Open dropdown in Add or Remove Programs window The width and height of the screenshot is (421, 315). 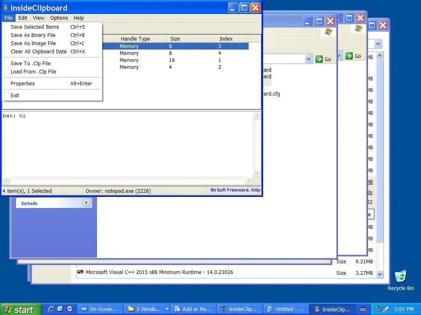[378, 43]
